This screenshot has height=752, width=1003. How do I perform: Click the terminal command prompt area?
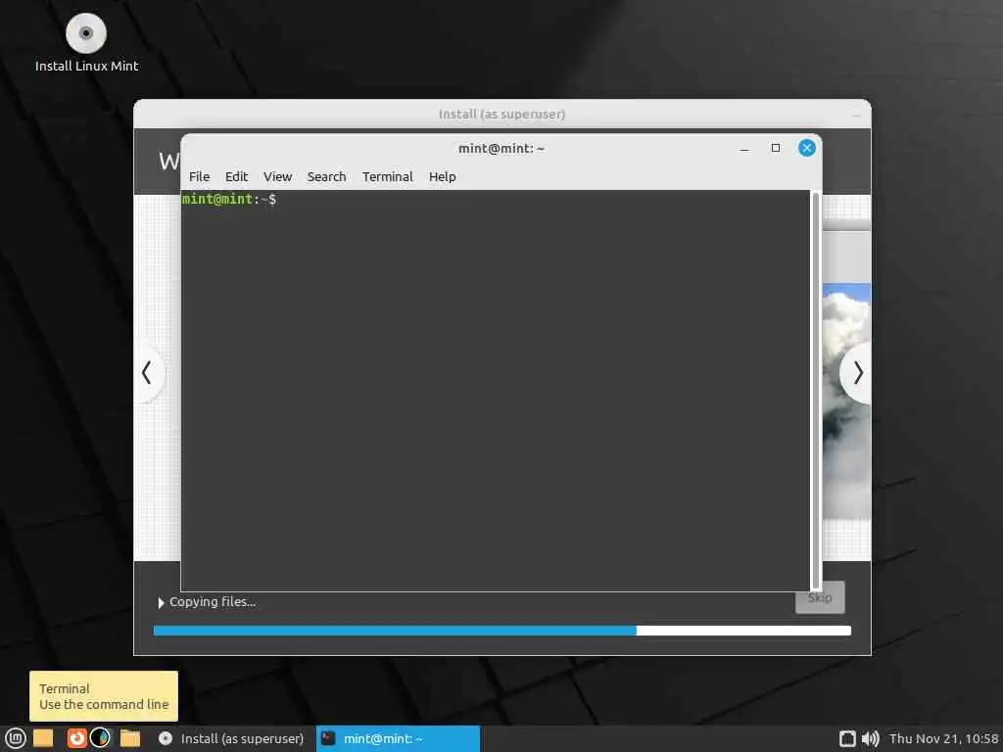point(496,391)
